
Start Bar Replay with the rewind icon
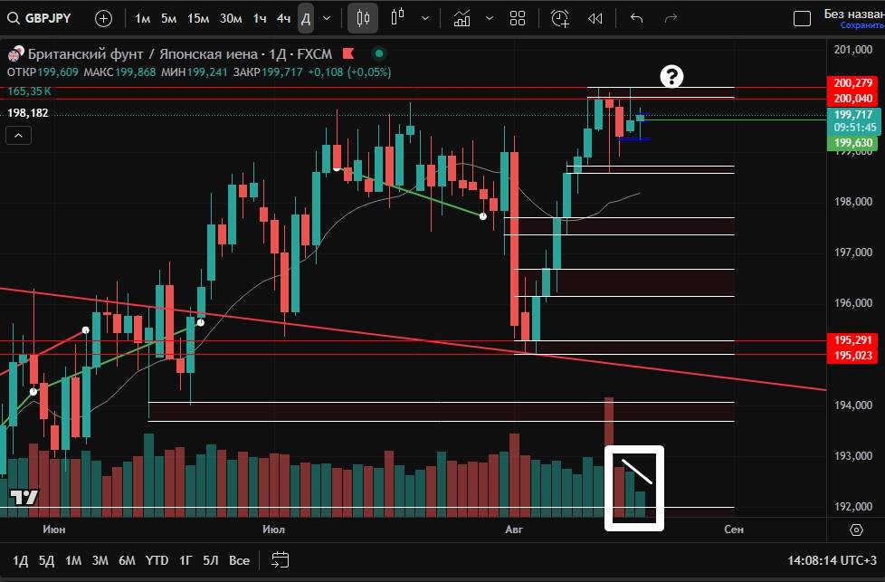595,18
